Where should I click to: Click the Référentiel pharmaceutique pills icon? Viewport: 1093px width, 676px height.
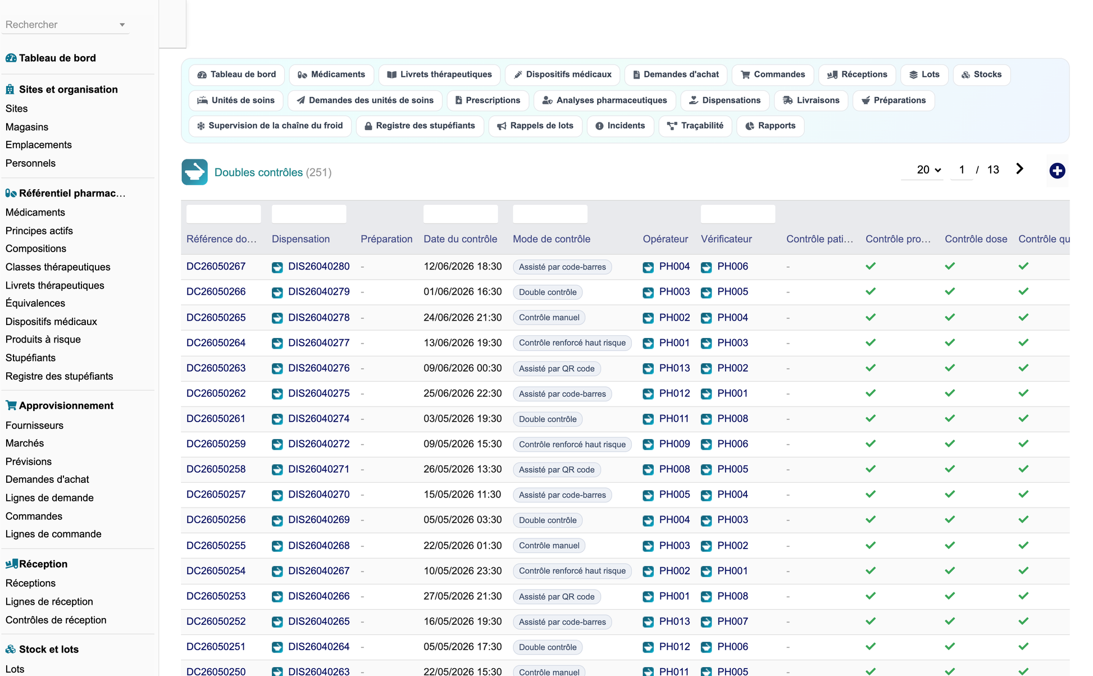coord(11,193)
